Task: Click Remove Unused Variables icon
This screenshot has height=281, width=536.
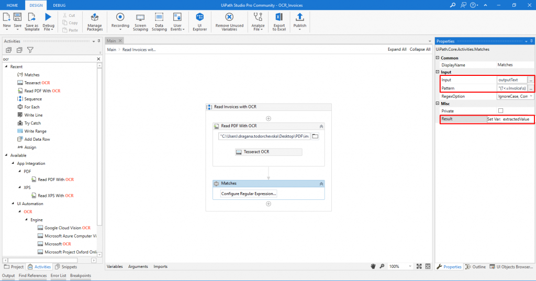Action: (x=229, y=17)
